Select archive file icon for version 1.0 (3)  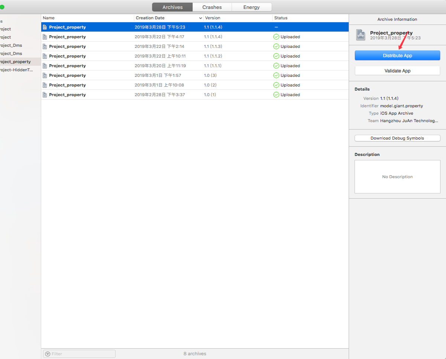(45, 75)
